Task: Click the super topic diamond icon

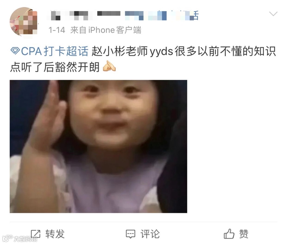Action: point(15,51)
